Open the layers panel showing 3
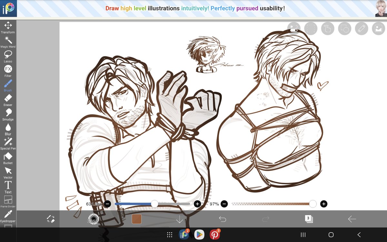 309,219
